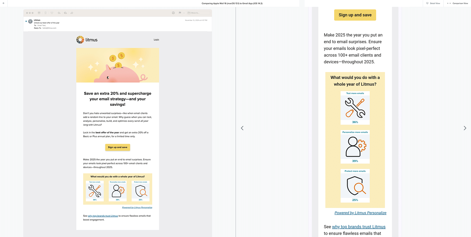Image resolution: width=471 pixels, height=237 pixels.
Task: Open the flag color dropdown chevron
Action: [184, 13]
